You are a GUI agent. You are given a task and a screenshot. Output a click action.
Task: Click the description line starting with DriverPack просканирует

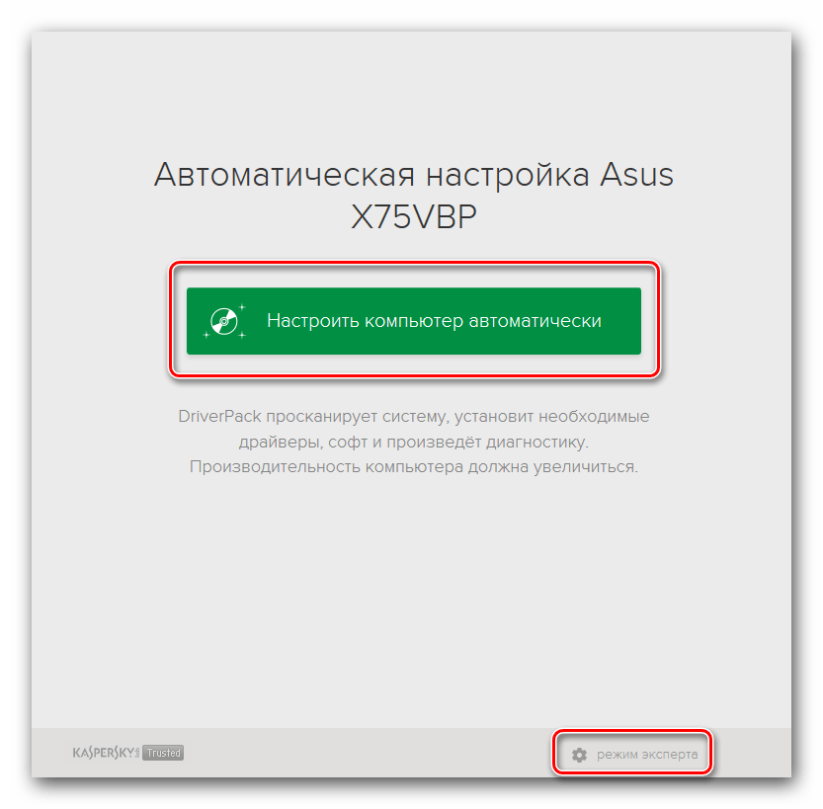click(x=414, y=417)
